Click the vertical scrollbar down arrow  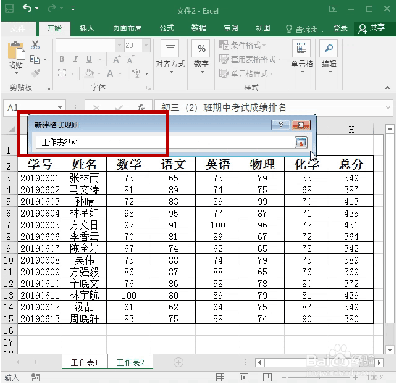(x=390, y=349)
